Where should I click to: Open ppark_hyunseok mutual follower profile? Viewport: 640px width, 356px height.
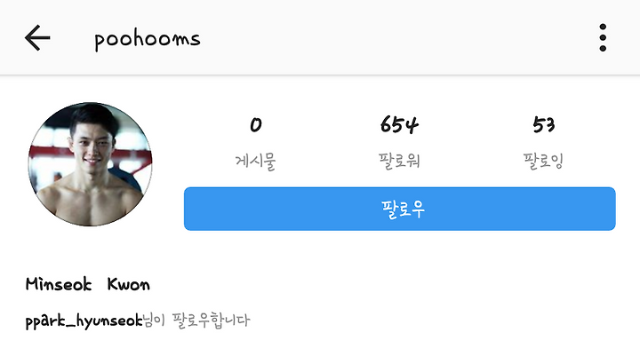[84, 320]
